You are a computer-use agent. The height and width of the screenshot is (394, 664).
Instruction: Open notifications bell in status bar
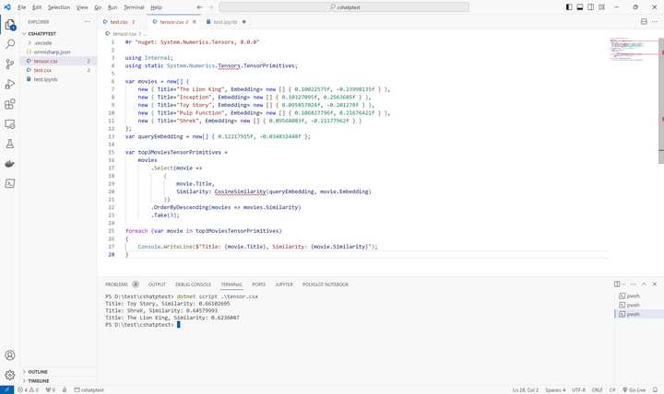(655, 389)
